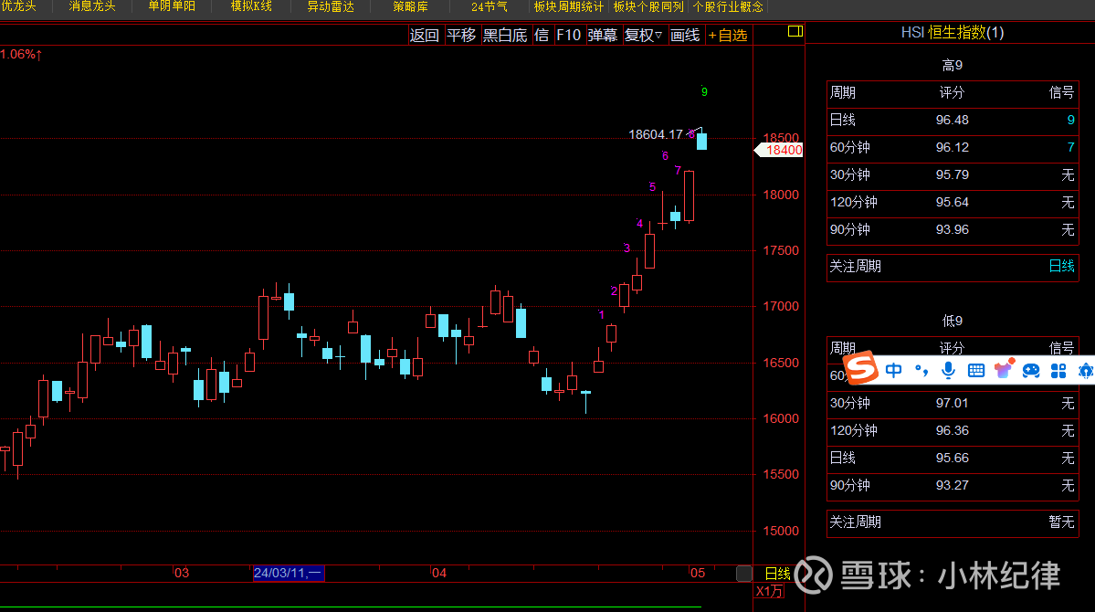
Task: Click the small dark square by 日线
Action: point(744,574)
